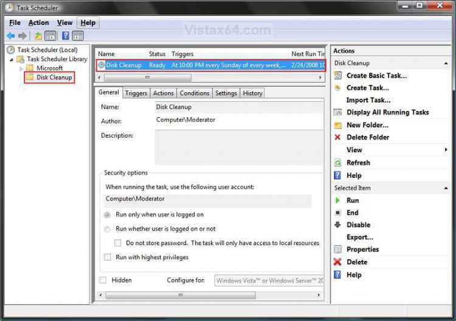Click the Task Scheduler (Local) clock icon
Image resolution: width=456 pixels, height=321 pixels.
(11, 50)
